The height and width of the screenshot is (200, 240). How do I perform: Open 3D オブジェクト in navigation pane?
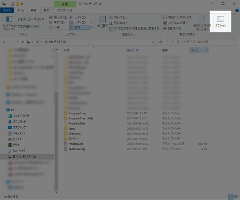19,116
